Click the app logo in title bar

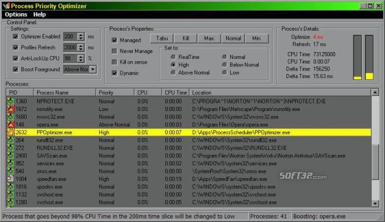[6, 6]
